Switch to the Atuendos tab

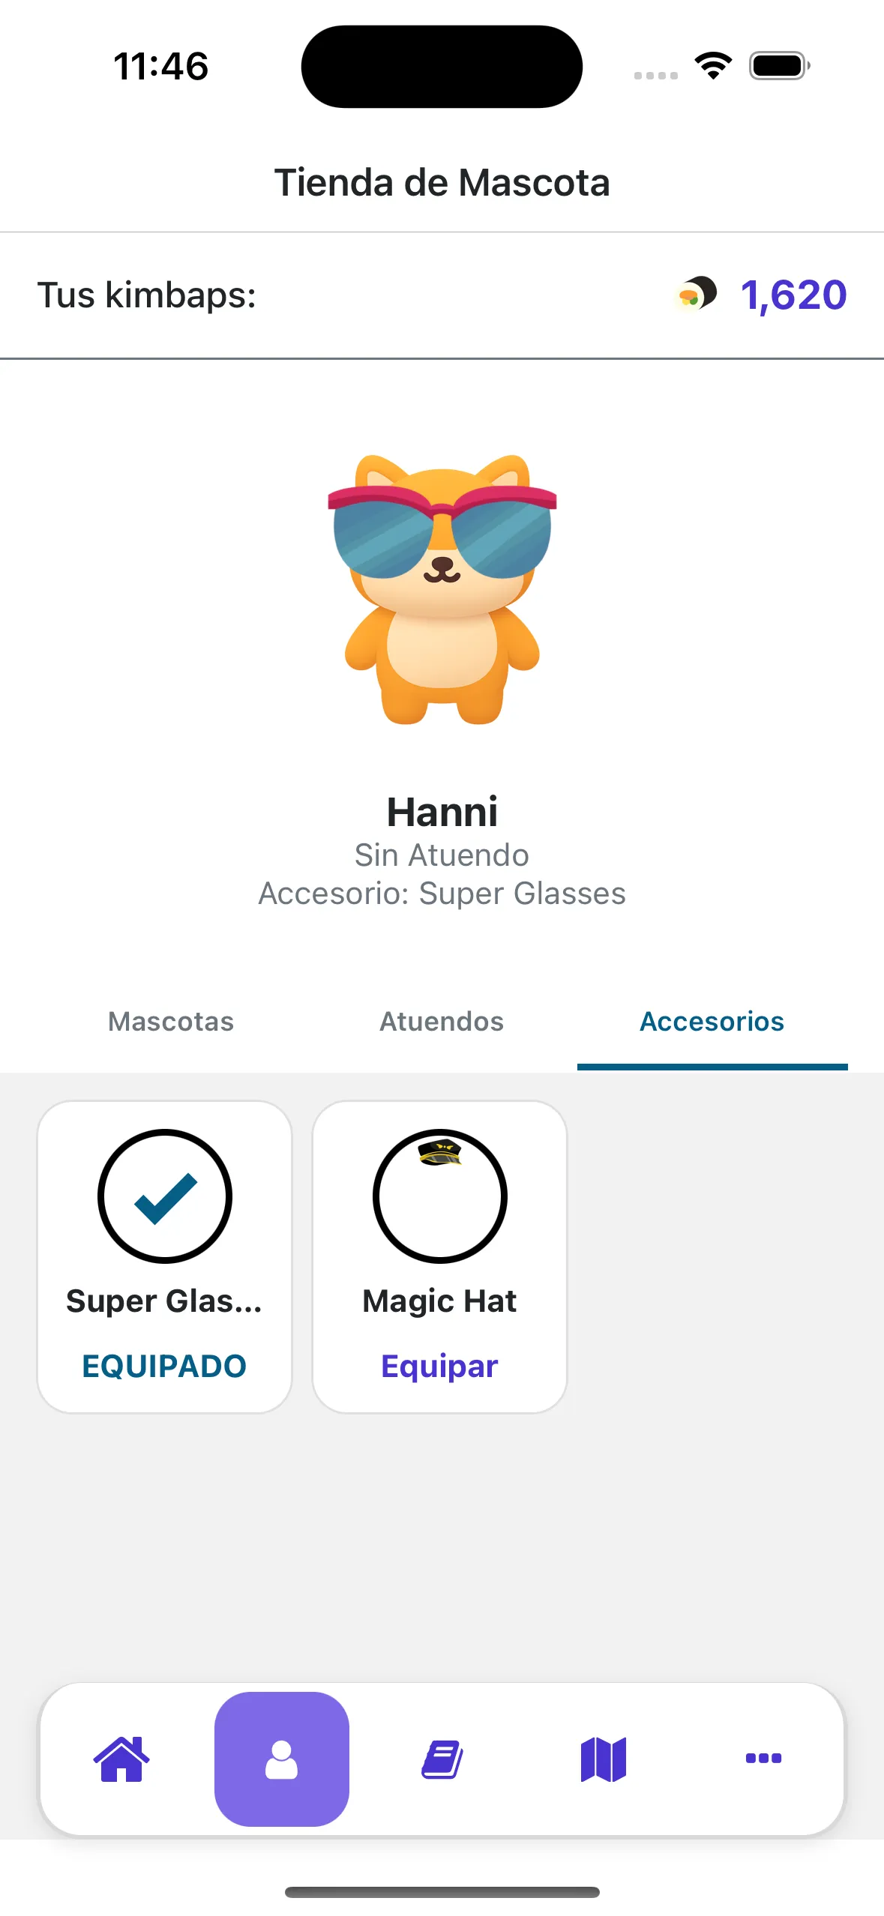(x=442, y=1021)
